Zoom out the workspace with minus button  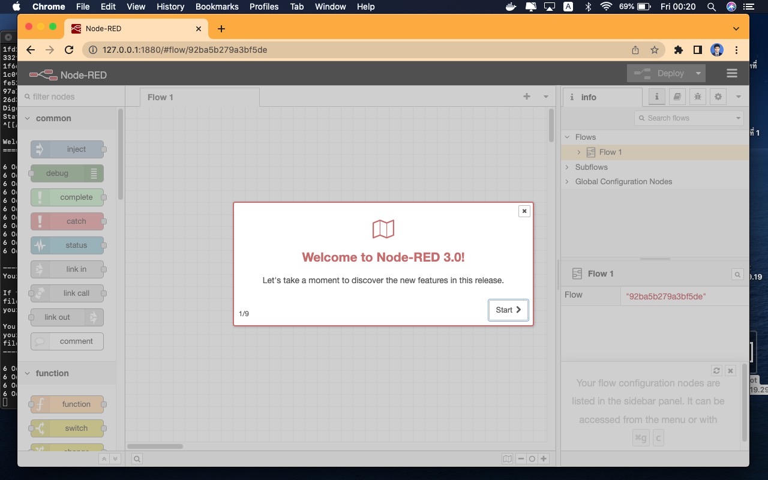(x=521, y=459)
